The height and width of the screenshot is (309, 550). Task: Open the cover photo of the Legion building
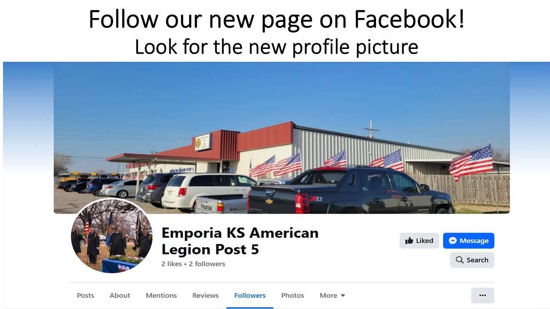point(282,138)
